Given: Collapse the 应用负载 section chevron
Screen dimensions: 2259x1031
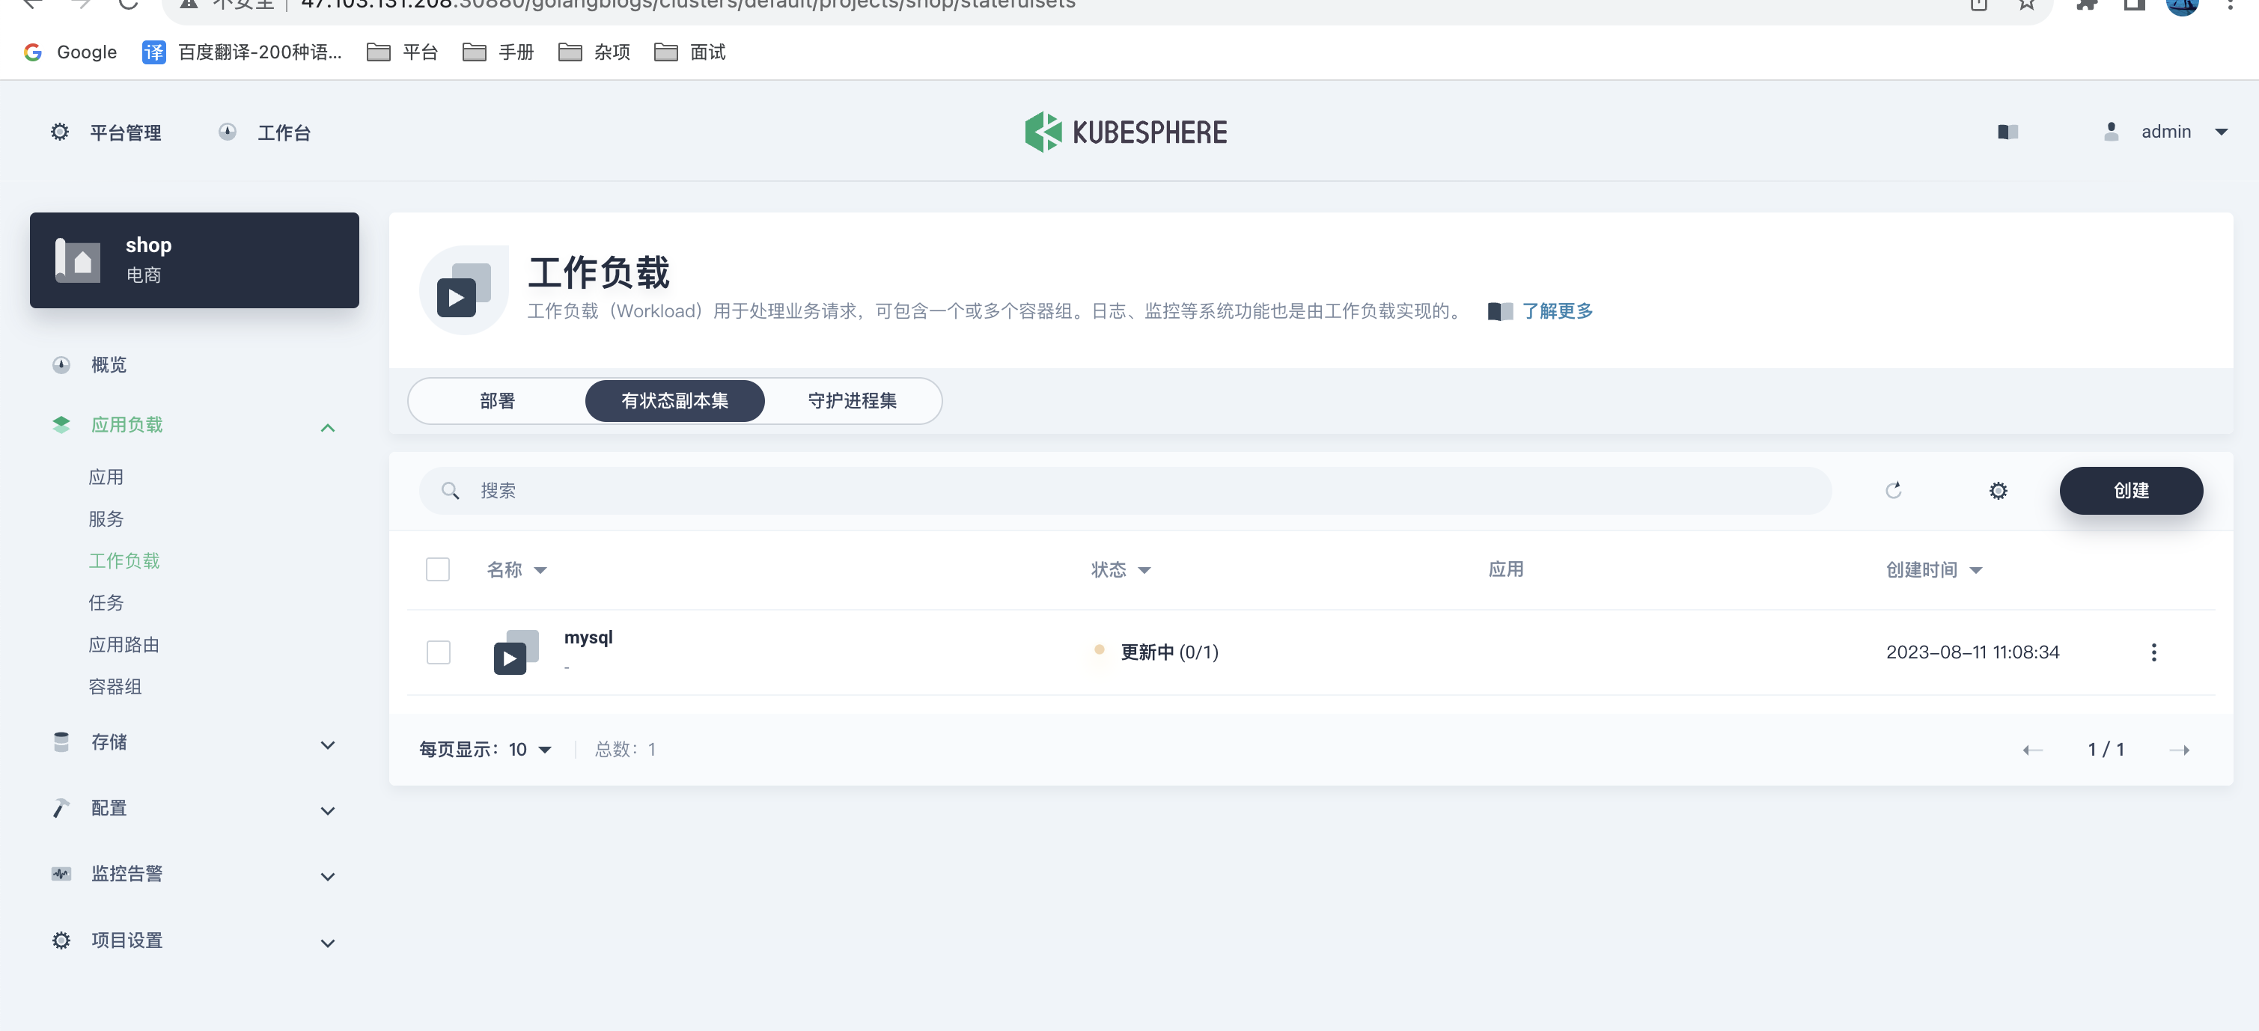Looking at the screenshot, I should tap(328, 427).
